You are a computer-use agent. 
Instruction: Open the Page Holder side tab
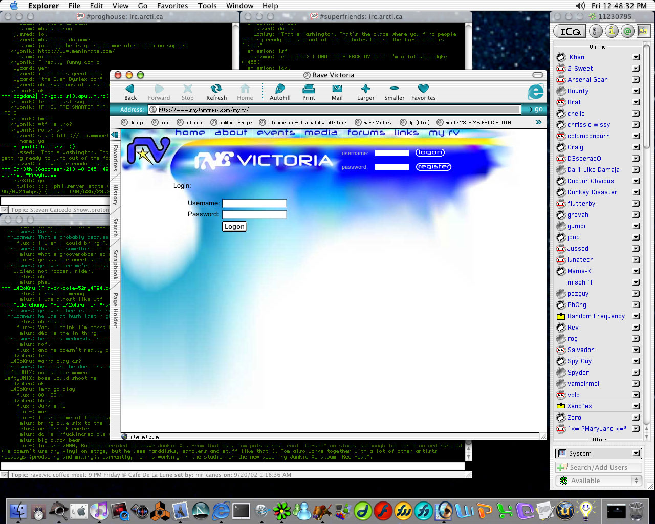click(115, 310)
